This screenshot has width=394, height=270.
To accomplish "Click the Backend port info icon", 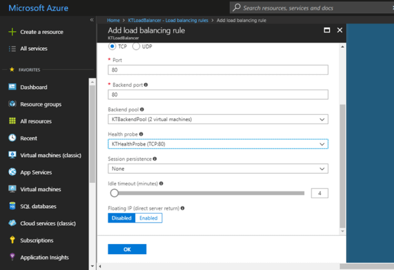I will click(145, 85).
